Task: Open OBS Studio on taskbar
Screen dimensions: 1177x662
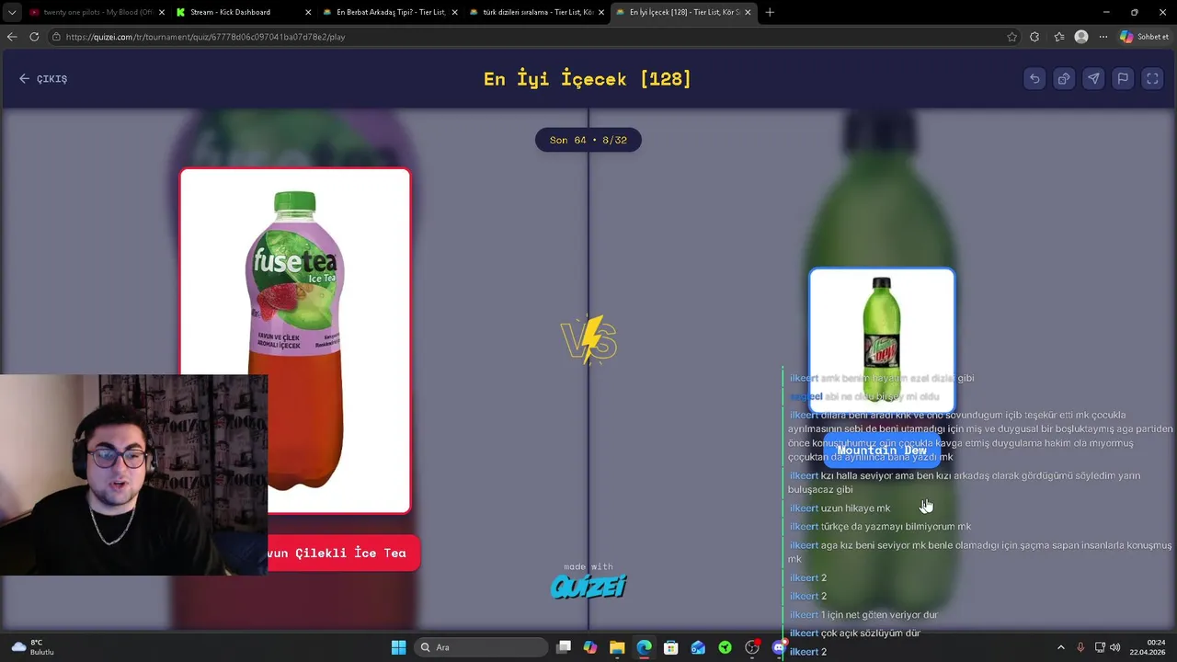Action: [752, 647]
